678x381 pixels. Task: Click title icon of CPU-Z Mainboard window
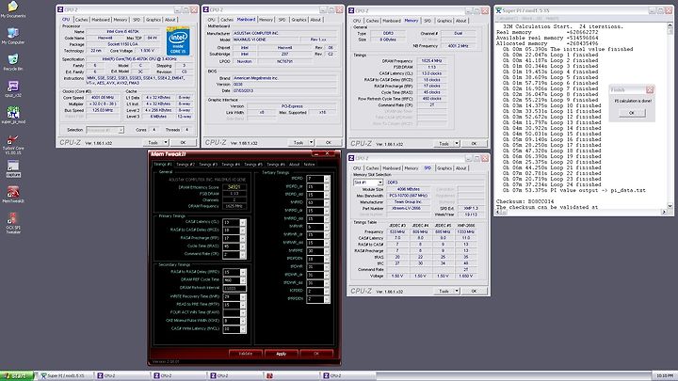pos(206,9)
